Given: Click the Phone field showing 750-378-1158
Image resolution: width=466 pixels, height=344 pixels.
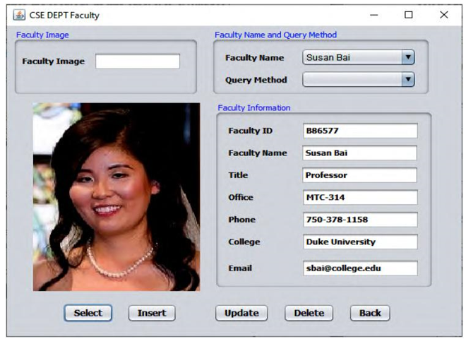Looking at the screenshot, I should 360,220.
